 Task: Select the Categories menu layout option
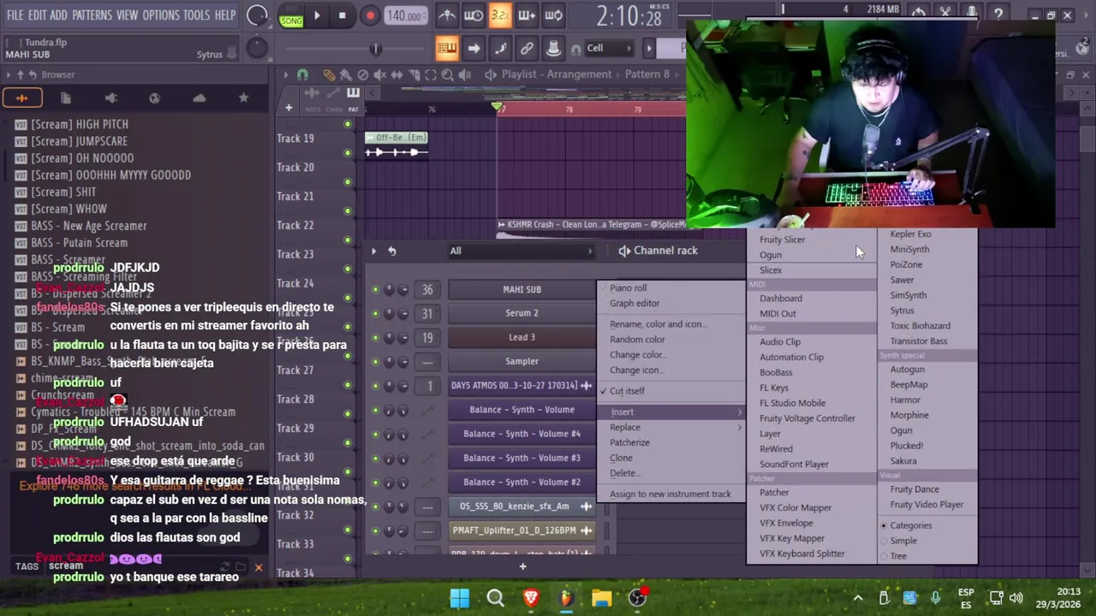[910, 525]
